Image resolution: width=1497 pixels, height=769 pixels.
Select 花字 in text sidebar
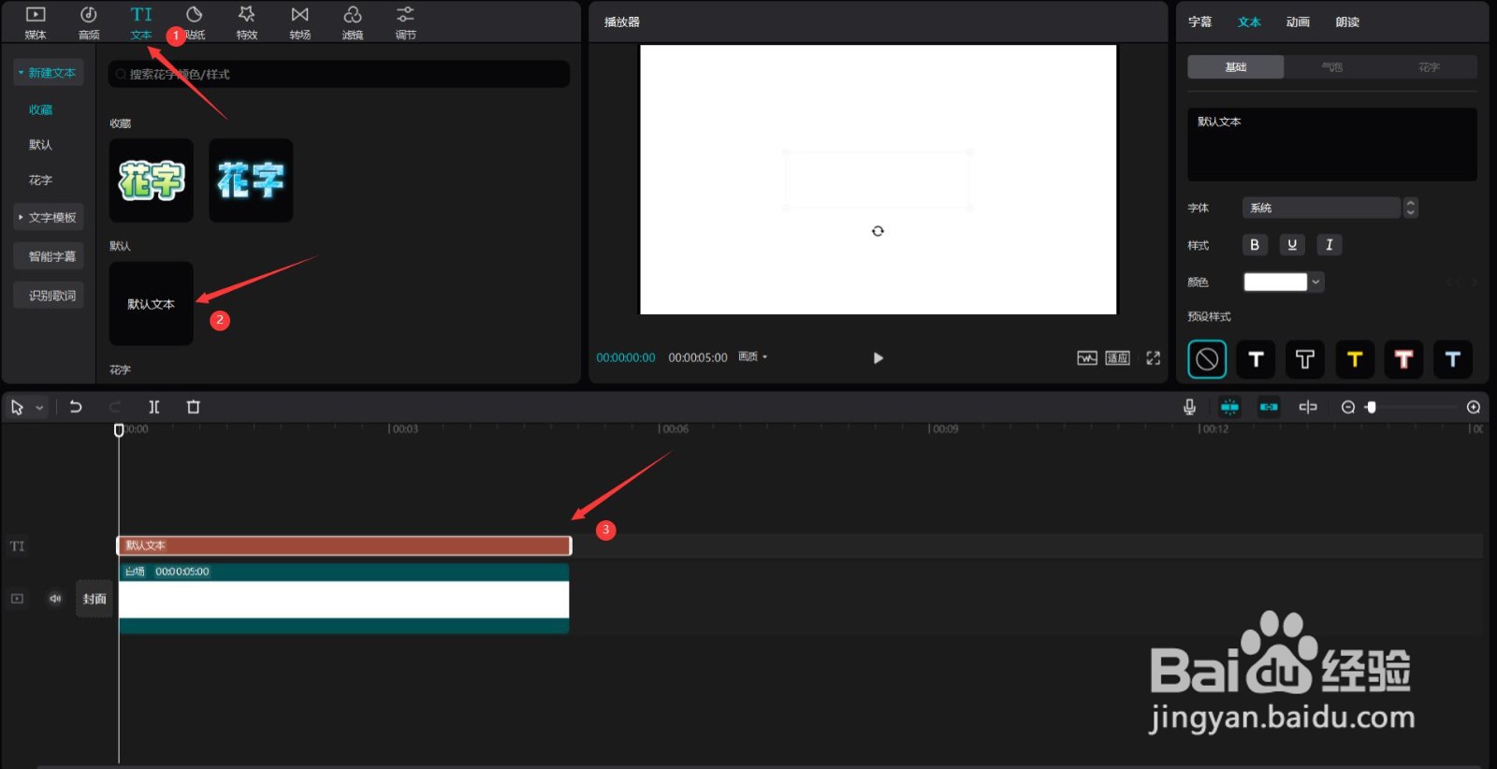click(40, 181)
